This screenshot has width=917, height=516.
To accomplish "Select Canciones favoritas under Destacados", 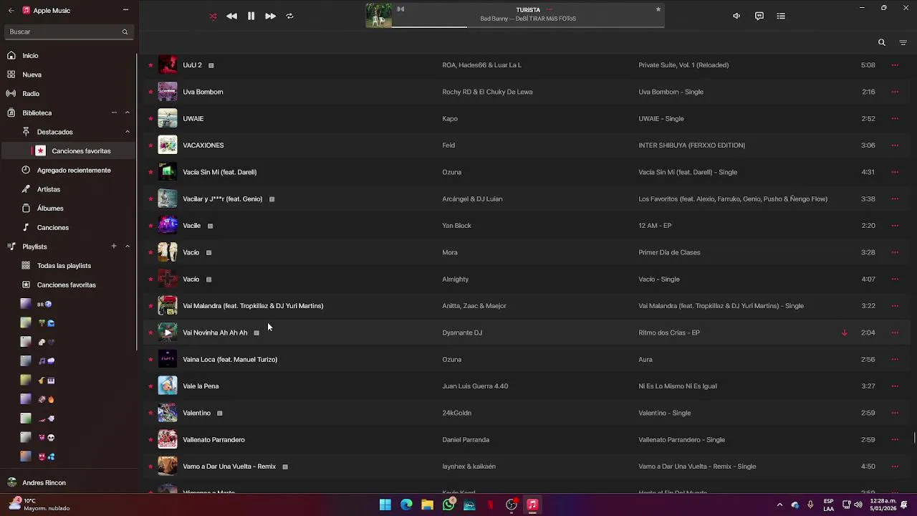I will pyautogui.click(x=81, y=151).
